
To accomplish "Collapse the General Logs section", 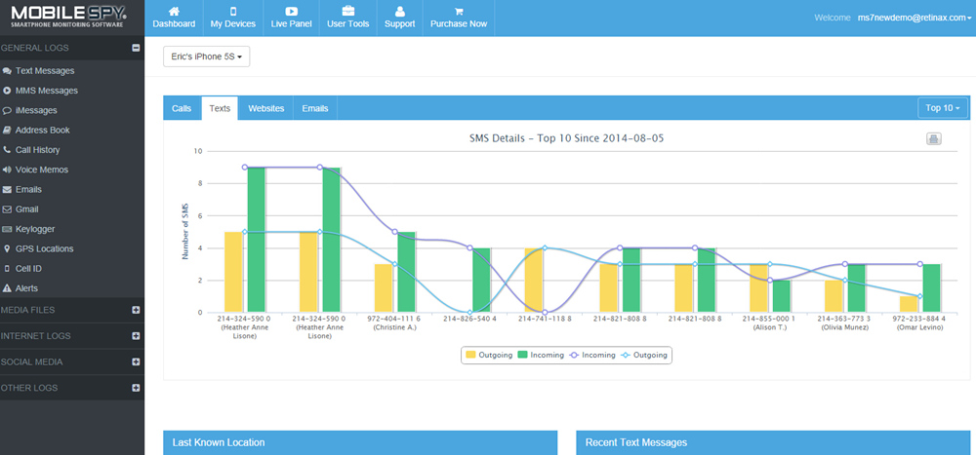I will [x=136, y=48].
